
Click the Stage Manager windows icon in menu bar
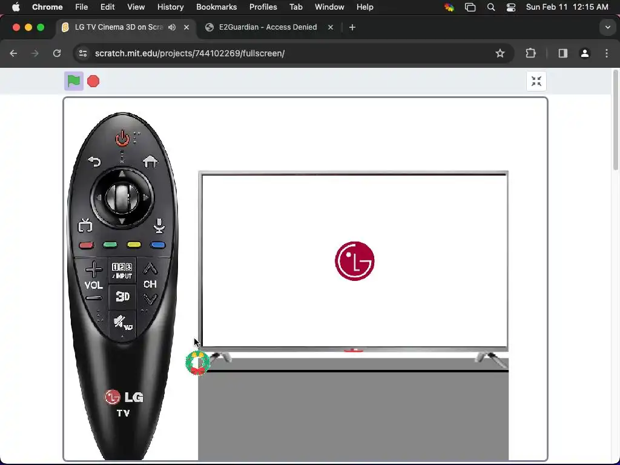pos(470,7)
